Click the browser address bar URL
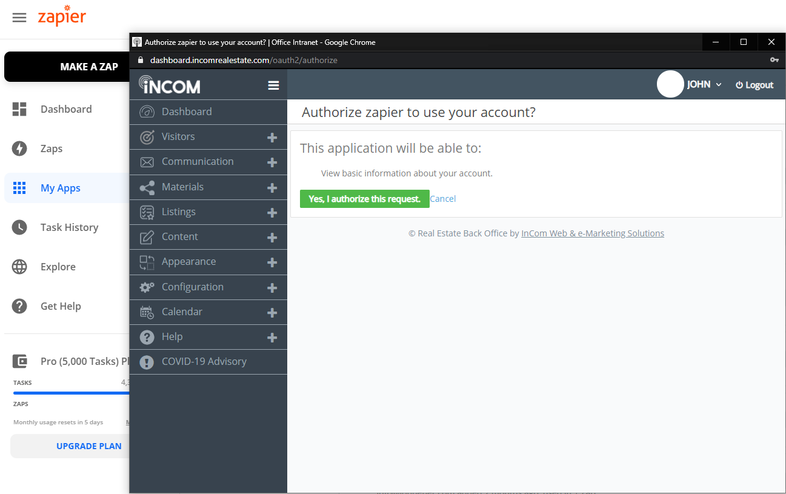 pyautogui.click(x=244, y=60)
